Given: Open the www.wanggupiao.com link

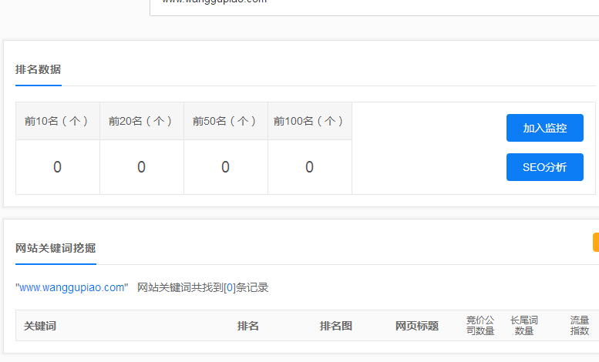Looking at the screenshot, I should tap(72, 287).
